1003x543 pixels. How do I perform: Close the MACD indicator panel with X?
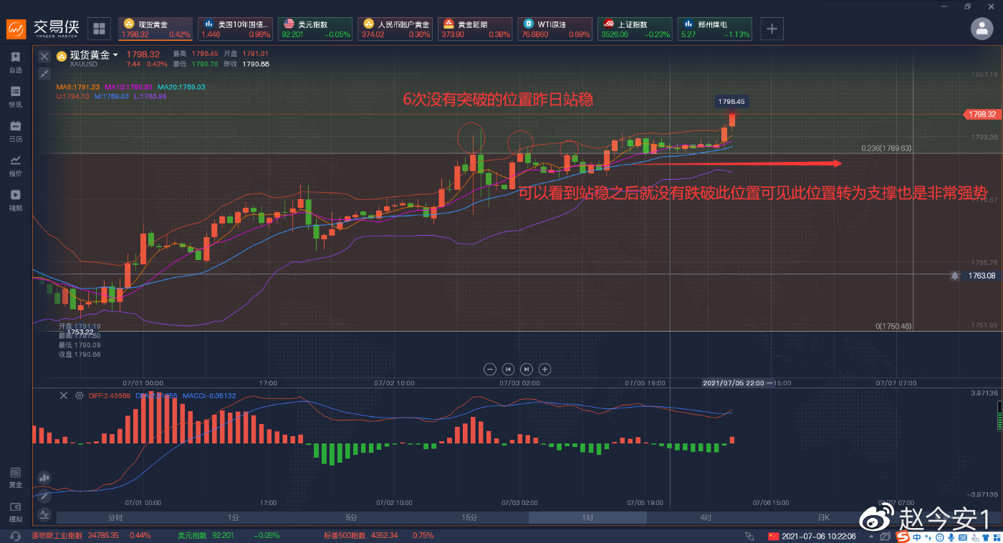pos(63,395)
